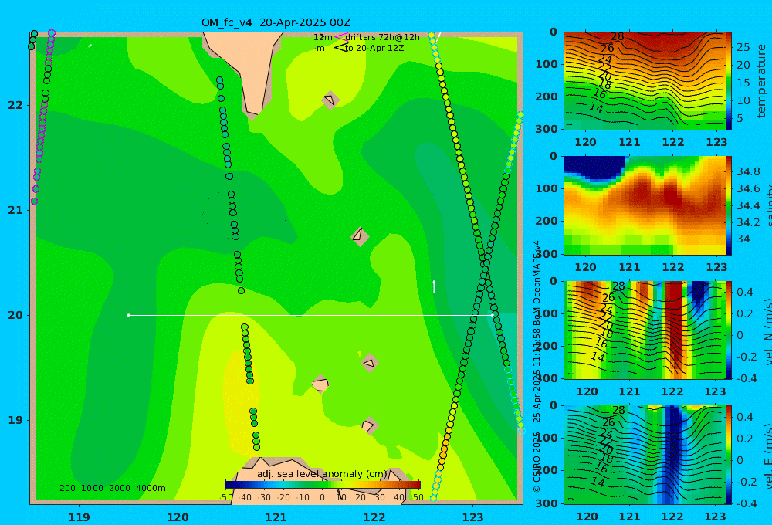Click the latitude label 22 on map axis
Image resolution: width=772 pixels, height=525 pixels.
click(15, 105)
